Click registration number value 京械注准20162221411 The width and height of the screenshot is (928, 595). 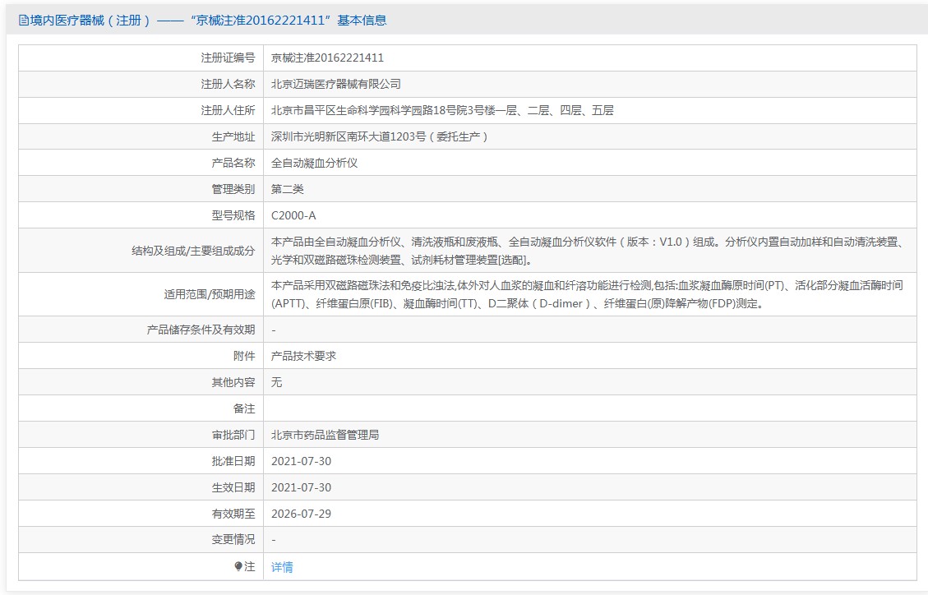(x=327, y=58)
